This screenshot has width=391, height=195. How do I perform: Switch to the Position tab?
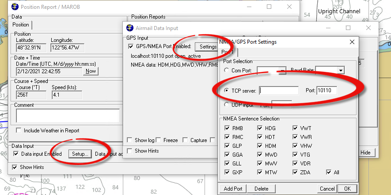21,25
